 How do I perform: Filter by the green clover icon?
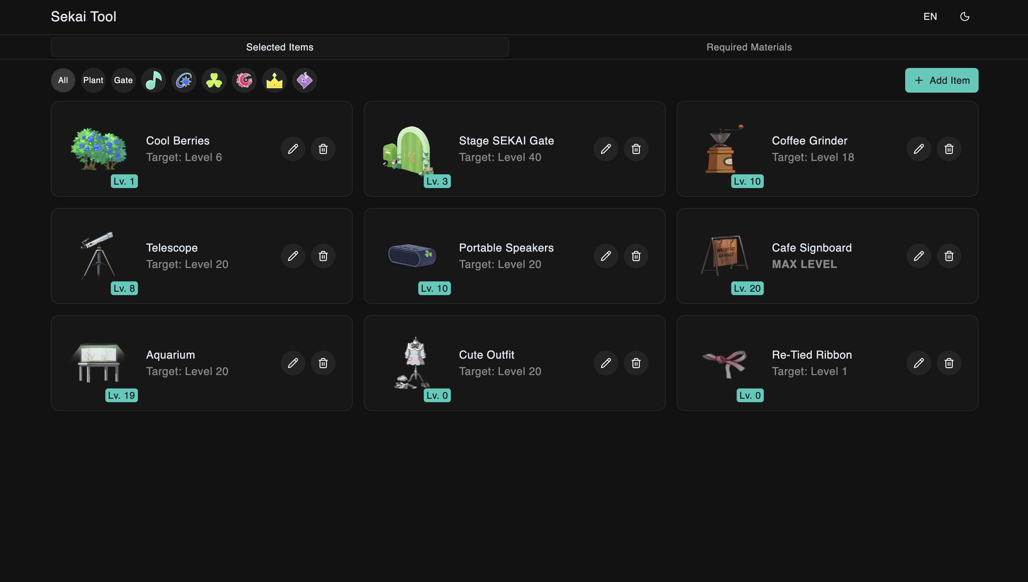214,80
